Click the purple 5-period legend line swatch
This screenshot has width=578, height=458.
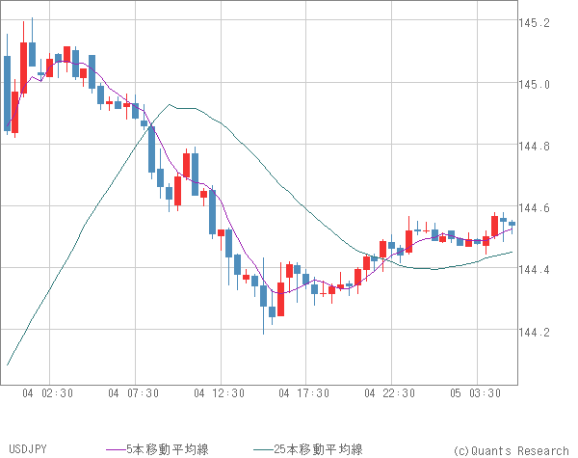(x=116, y=449)
